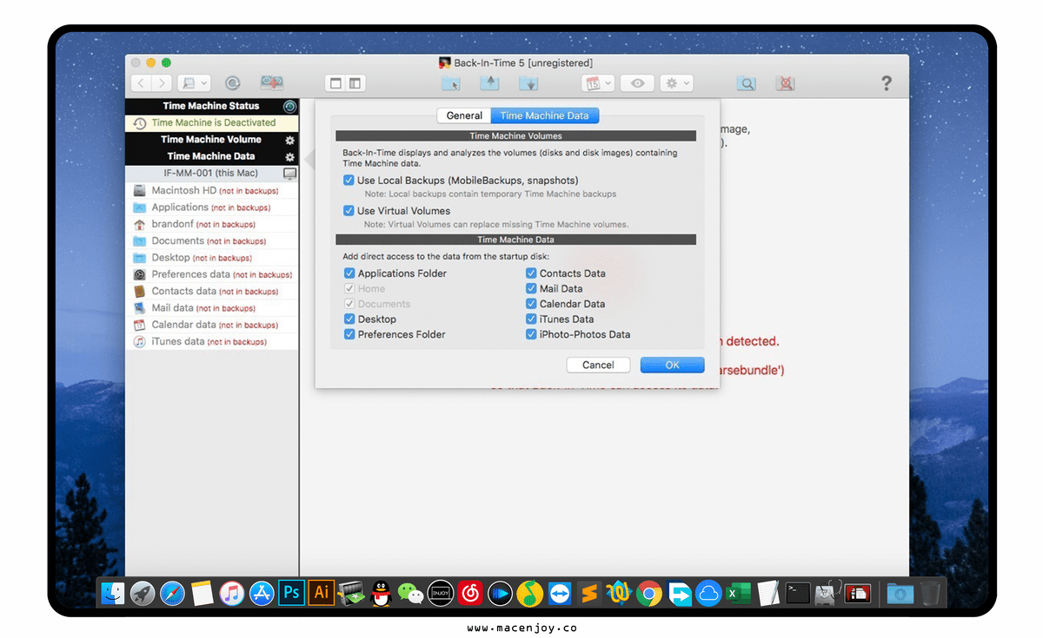Uncheck iPhoto-Photos Data checkbox
This screenshot has height=638, width=1043.
531,334
